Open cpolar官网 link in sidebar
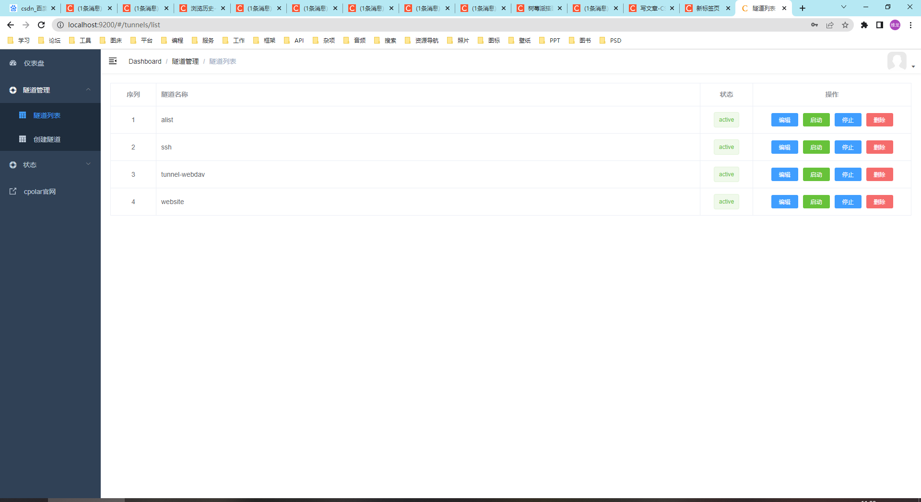 click(x=50, y=191)
